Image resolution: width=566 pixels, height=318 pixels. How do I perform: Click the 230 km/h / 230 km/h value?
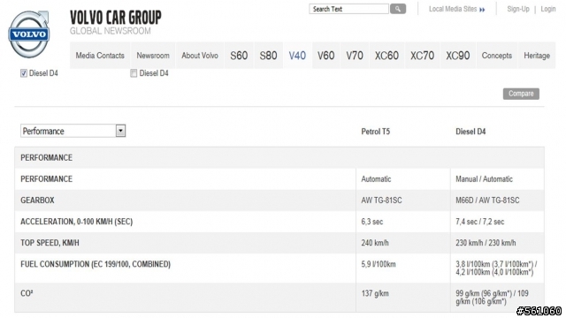[x=486, y=243]
